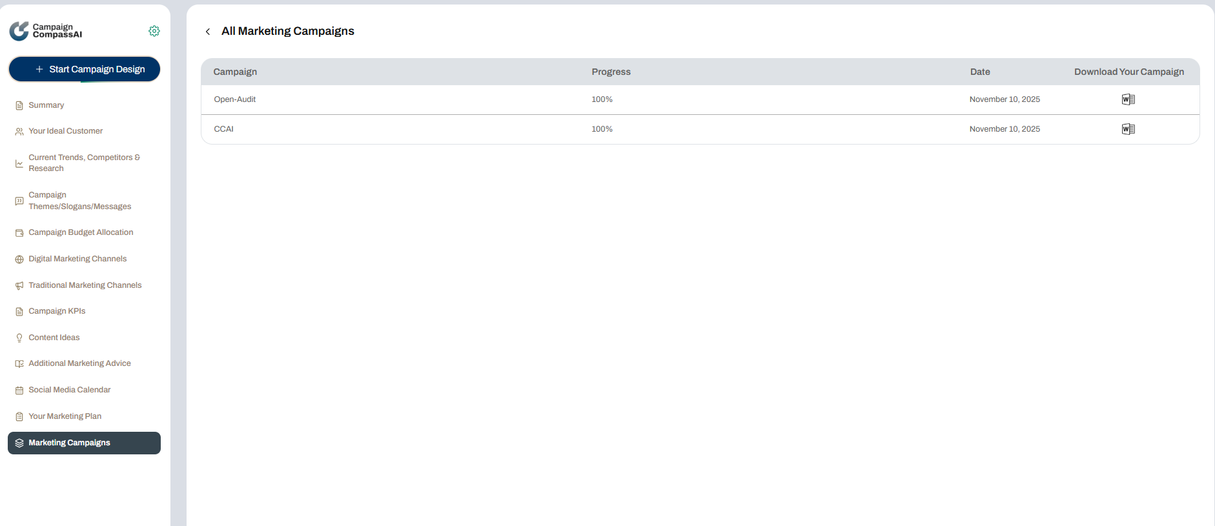The image size is (1215, 526).
Task: Download the Open-Audit campaign Word file
Action: (x=1128, y=99)
